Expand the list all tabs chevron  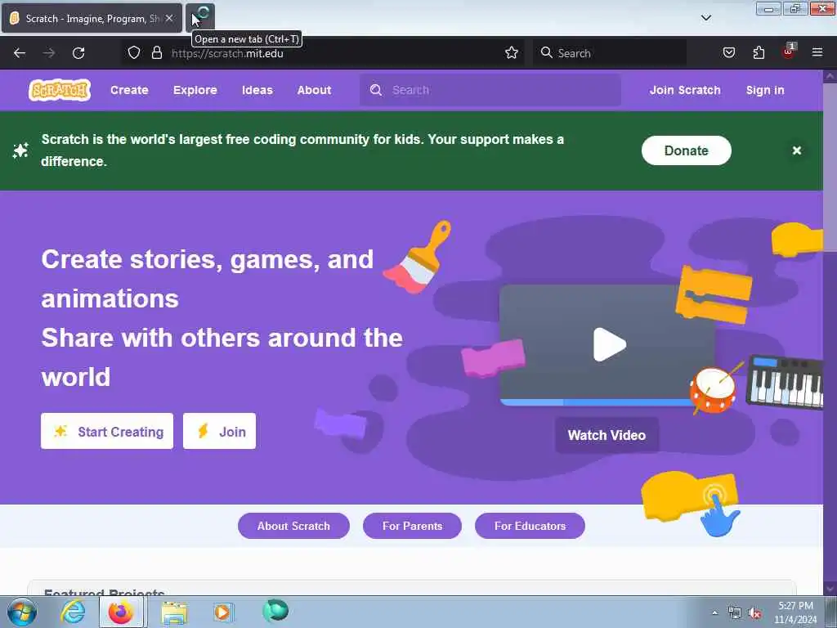(705, 18)
